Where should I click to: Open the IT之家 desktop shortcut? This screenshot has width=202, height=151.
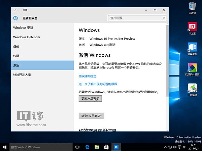(193, 28)
